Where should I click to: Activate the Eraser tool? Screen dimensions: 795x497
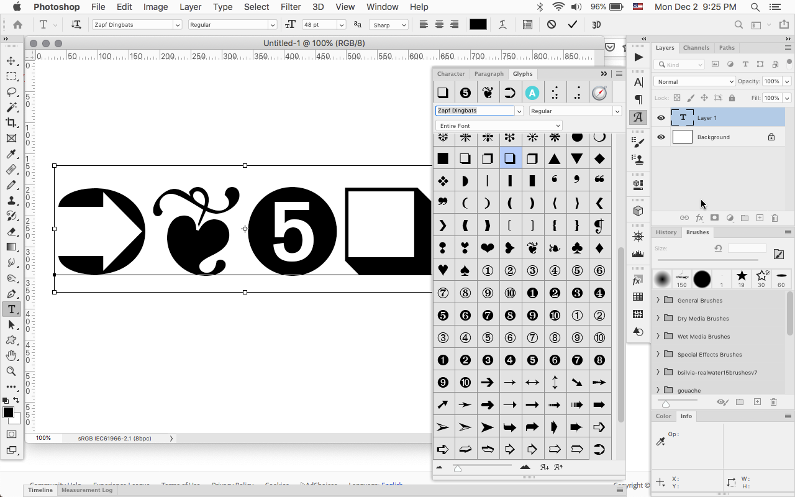coord(11,232)
